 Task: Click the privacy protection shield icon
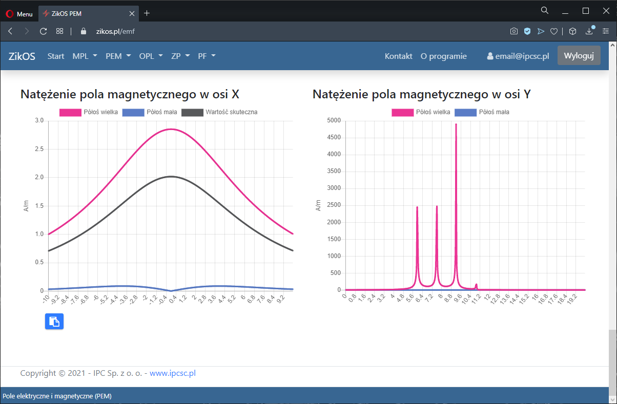pyautogui.click(x=527, y=31)
